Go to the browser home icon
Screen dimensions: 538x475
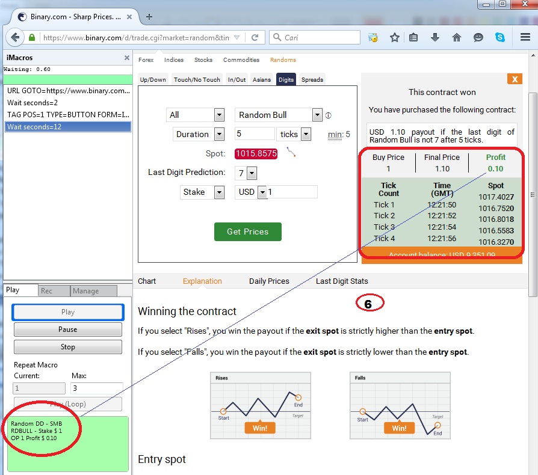(456, 37)
